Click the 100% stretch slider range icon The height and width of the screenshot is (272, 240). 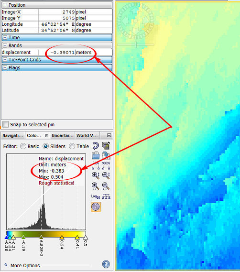[x=106, y=165]
